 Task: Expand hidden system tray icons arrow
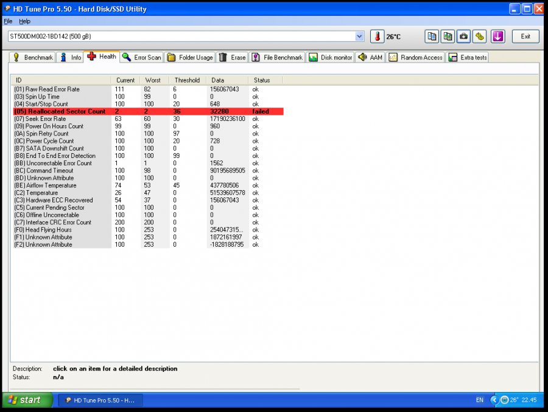[x=494, y=400]
